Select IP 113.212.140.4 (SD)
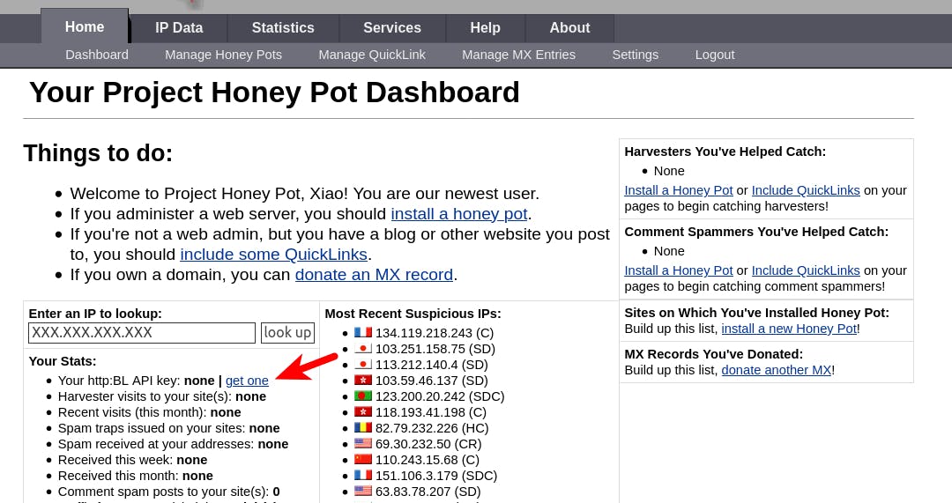 click(x=432, y=365)
